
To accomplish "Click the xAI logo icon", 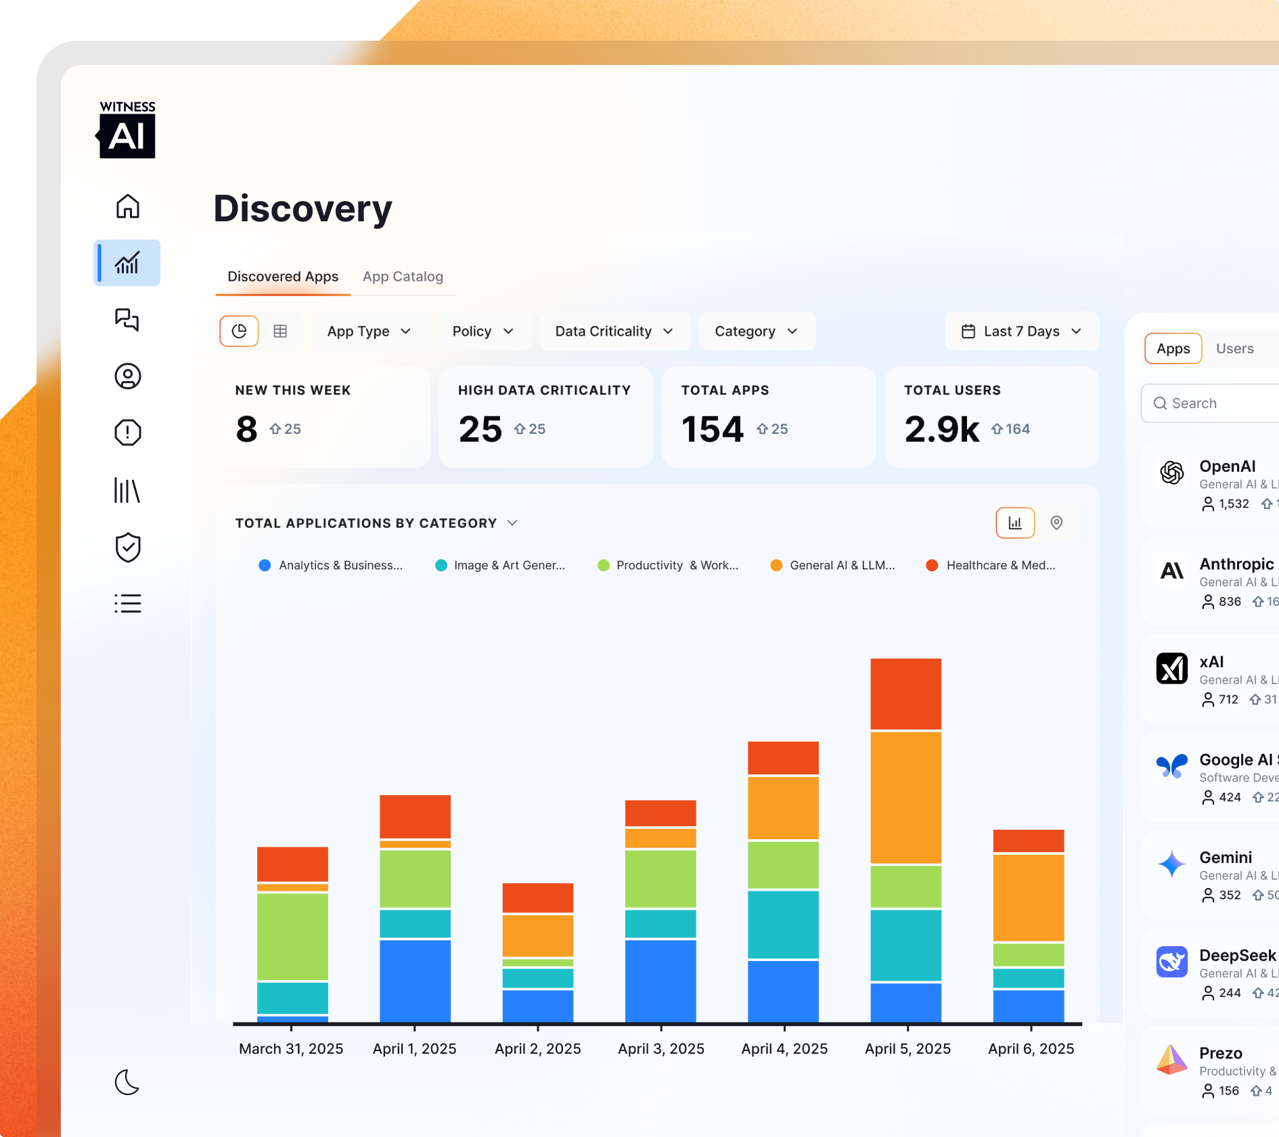I will pyautogui.click(x=1172, y=669).
